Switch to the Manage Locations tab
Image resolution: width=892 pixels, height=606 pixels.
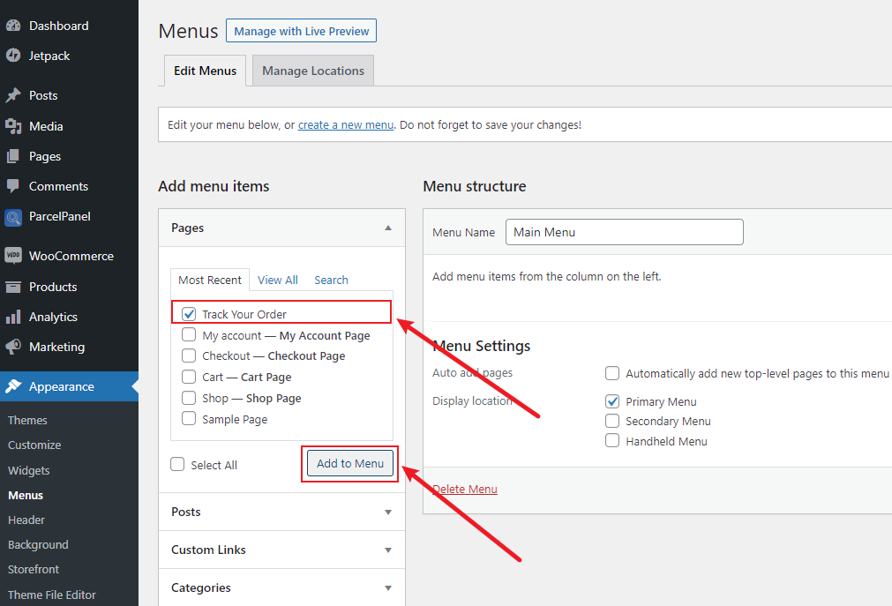tap(313, 71)
